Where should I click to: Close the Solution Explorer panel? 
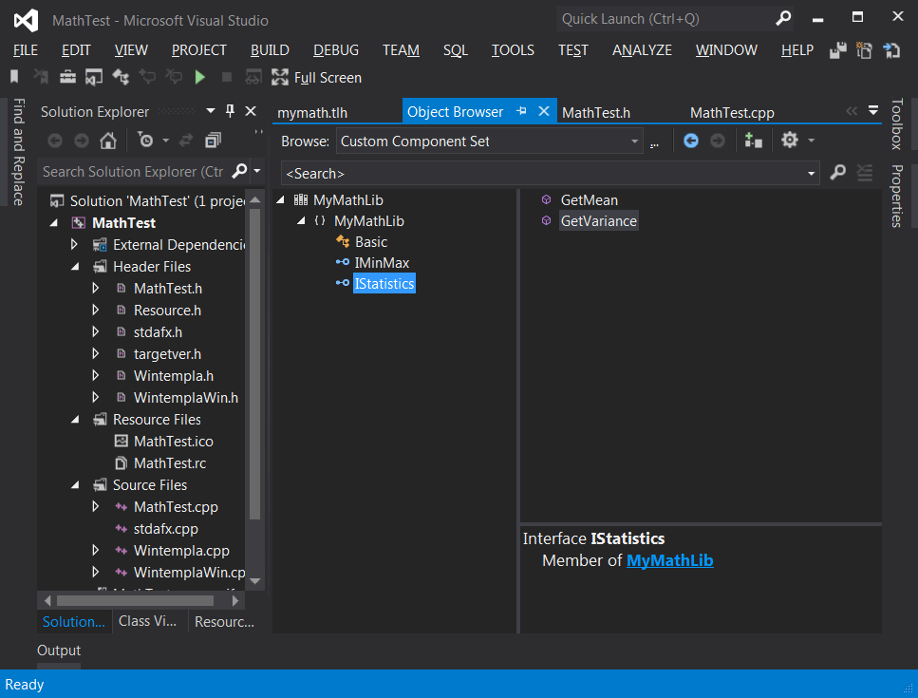[251, 111]
